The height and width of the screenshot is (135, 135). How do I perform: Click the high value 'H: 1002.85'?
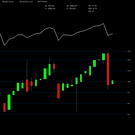click(x=72, y=6)
